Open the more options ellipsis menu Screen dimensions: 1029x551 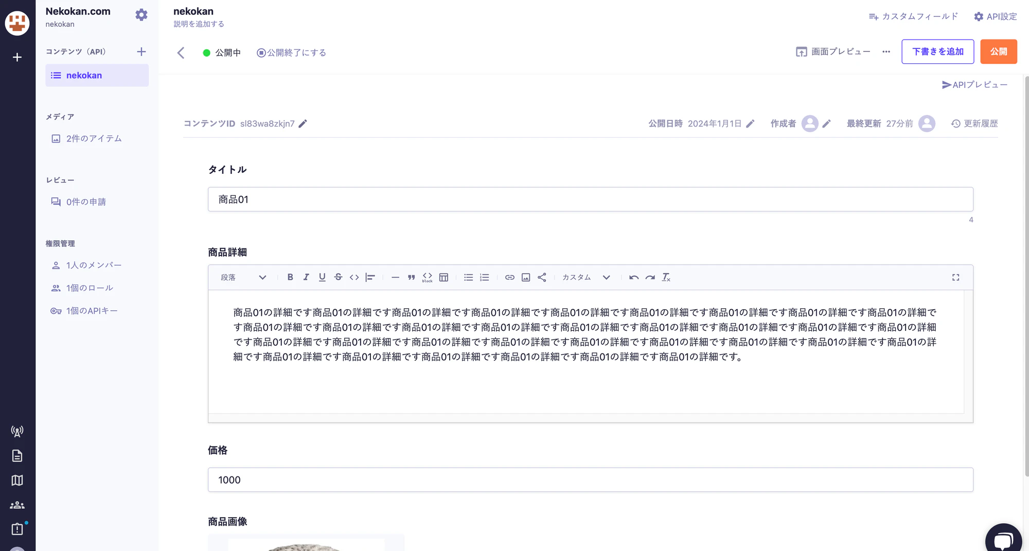(886, 51)
